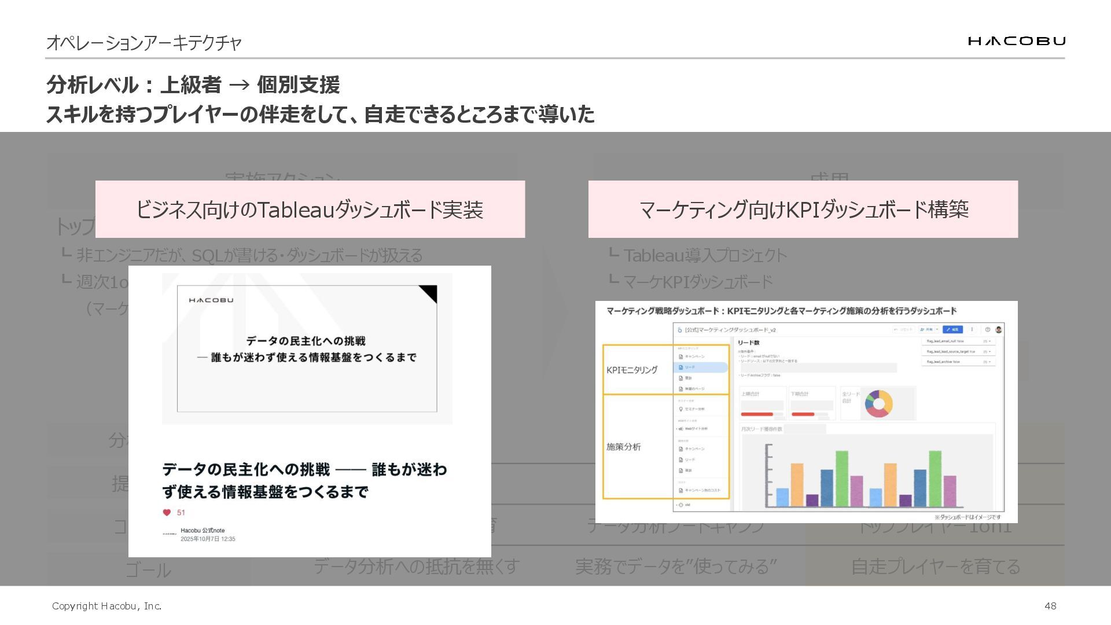Screen dimensions: 1111x625
Task: Open the flag_lead_archive filter dropdown
Action: tap(990, 362)
